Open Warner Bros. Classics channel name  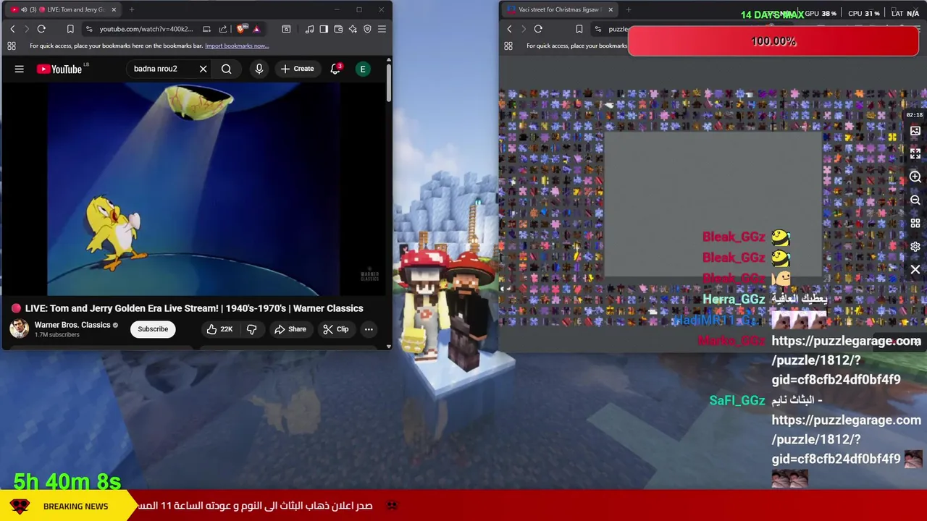72,325
